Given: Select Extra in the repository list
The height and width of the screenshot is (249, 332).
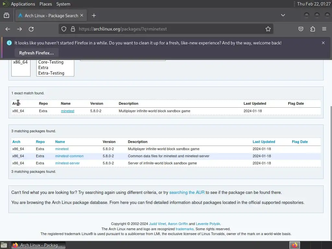Looking at the screenshot, I should point(43,67).
